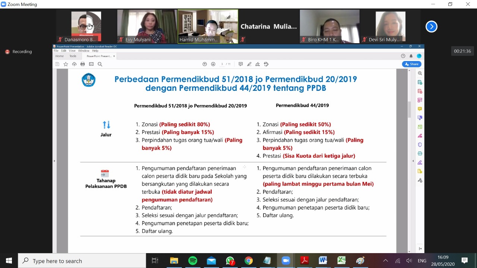Expand the left navigation pane arrow
This screenshot has width=477, height=268.
[54, 161]
